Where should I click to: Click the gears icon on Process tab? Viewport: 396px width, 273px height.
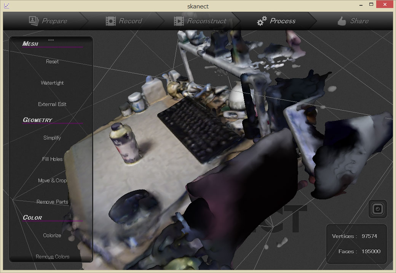tap(262, 21)
